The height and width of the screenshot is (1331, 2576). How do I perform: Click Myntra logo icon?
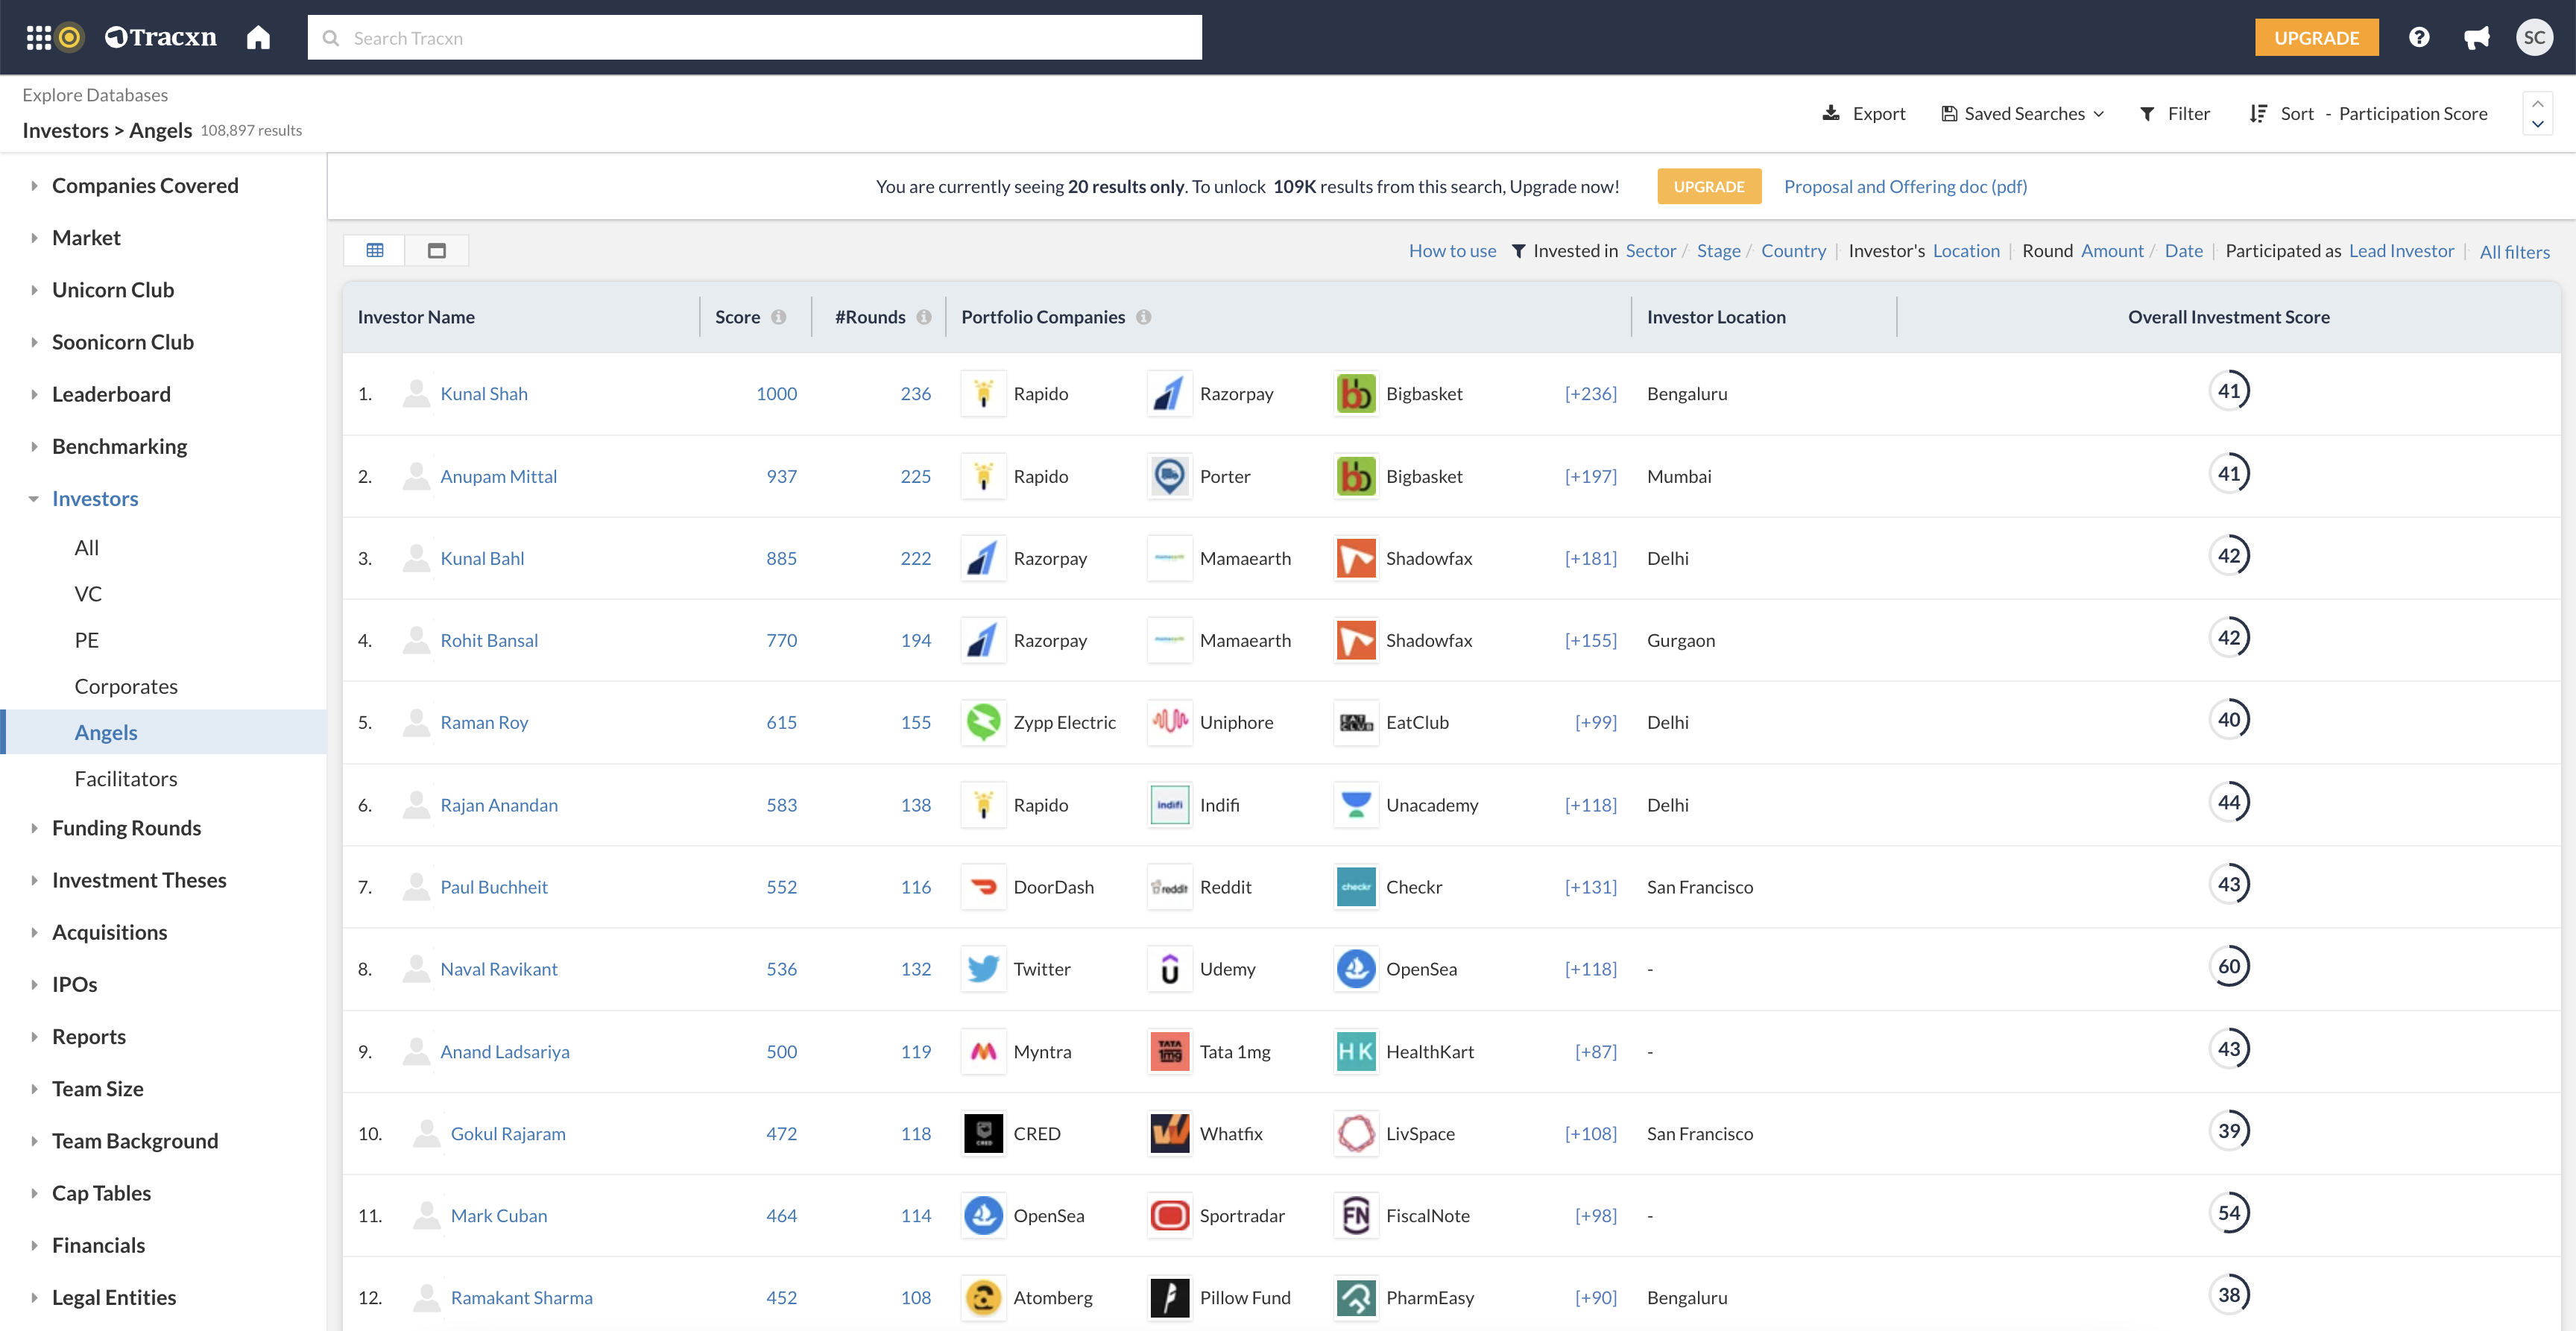pos(984,1051)
